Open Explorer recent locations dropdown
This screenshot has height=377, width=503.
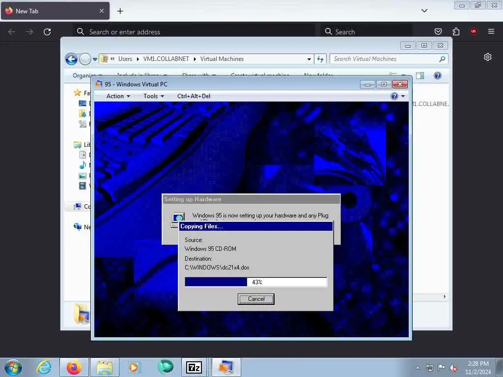pos(95,59)
